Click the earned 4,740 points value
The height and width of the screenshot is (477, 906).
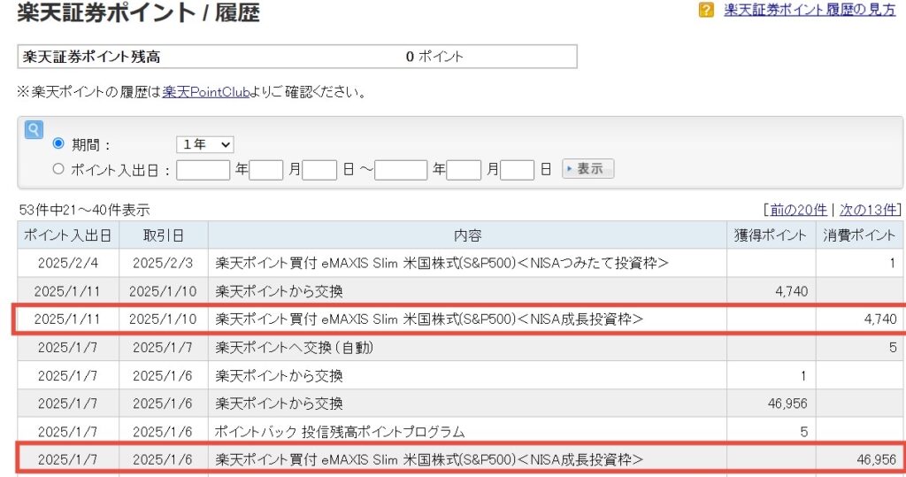pyautogui.click(x=792, y=291)
